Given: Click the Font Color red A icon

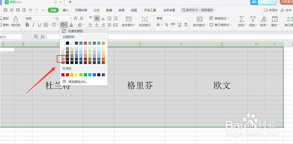Looking at the screenshot, I should [x=71, y=25].
